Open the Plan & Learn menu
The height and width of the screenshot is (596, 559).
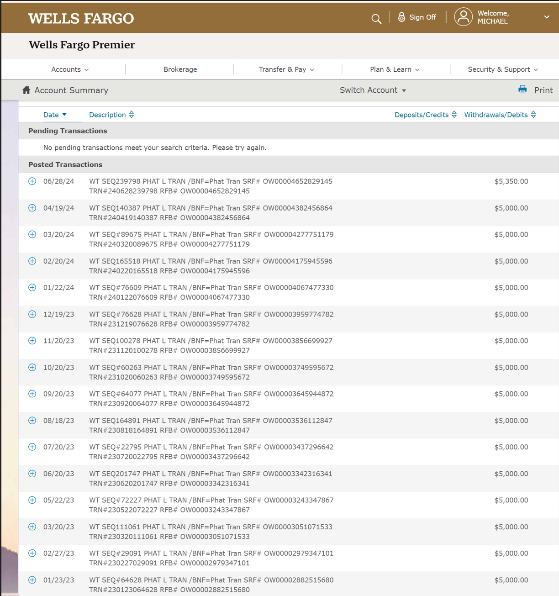394,69
